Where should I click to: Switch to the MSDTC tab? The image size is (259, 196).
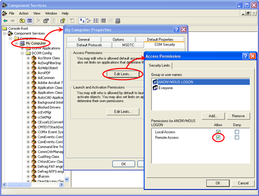click(x=128, y=45)
